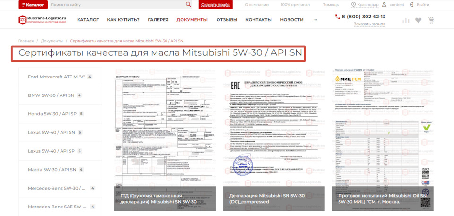Open the shopping cart icon

(x=431, y=20)
